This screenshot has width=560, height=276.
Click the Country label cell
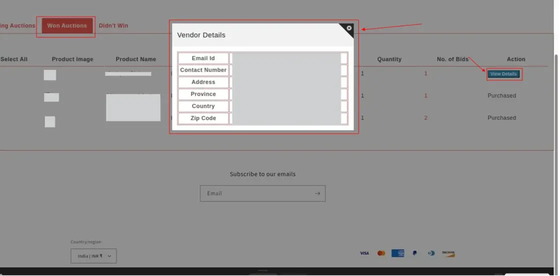[203, 106]
